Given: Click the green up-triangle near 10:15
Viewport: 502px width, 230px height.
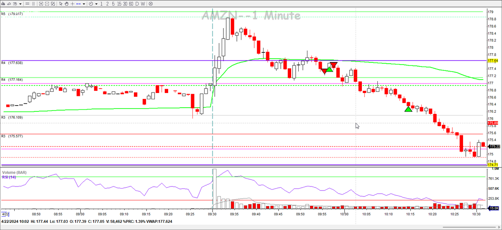Looking at the screenshot, I should click(x=408, y=109).
